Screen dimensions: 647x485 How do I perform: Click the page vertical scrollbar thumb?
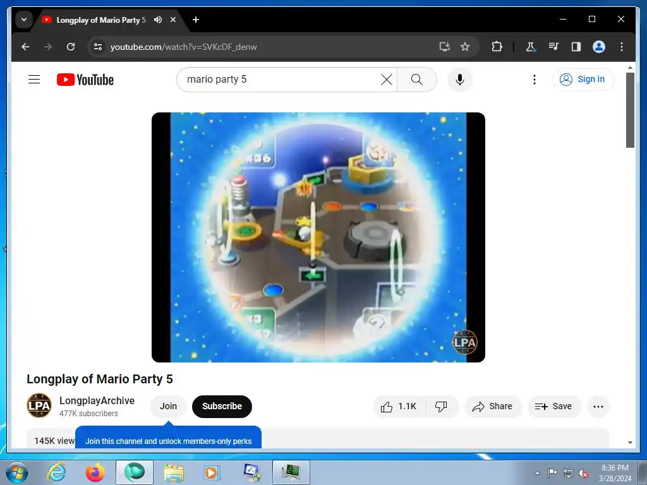tap(630, 110)
